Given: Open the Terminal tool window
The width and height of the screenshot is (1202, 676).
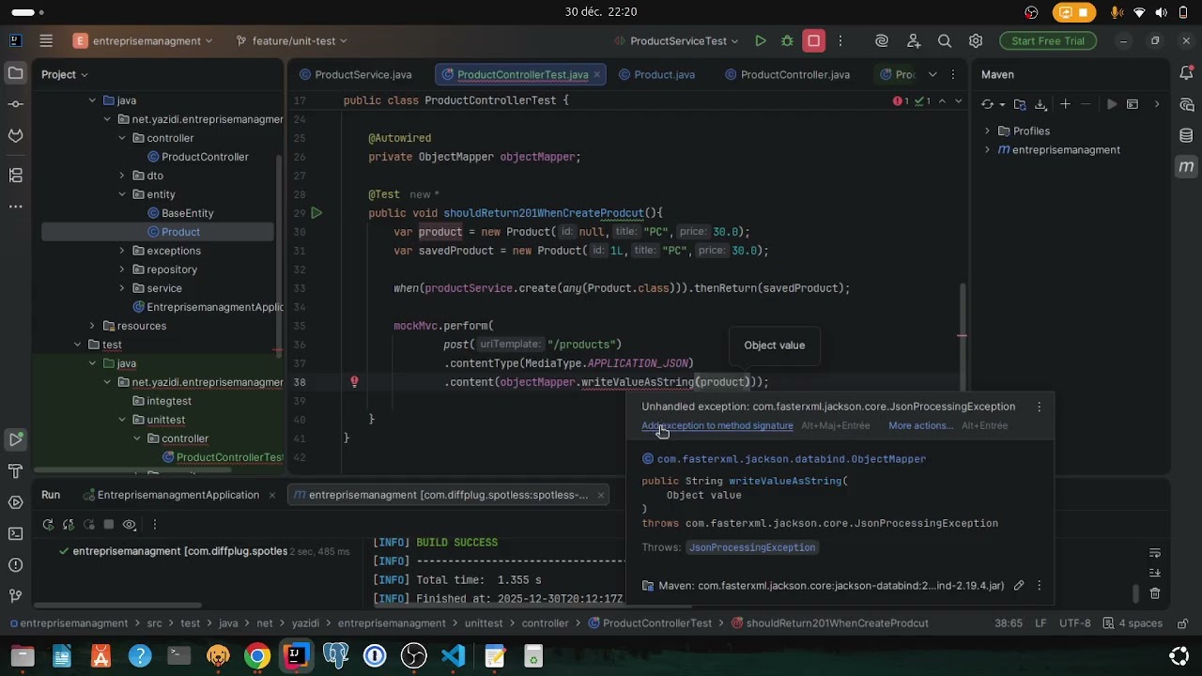Looking at the screenshot, I should tap(15, 533).
